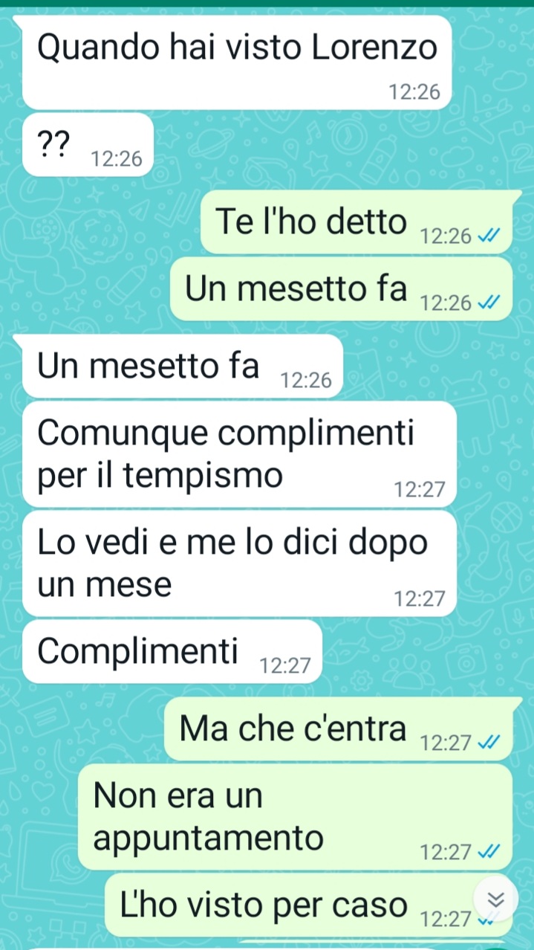Select the "Ma che c'entra" message
The image size is (534, 950).
coord(339,728)
